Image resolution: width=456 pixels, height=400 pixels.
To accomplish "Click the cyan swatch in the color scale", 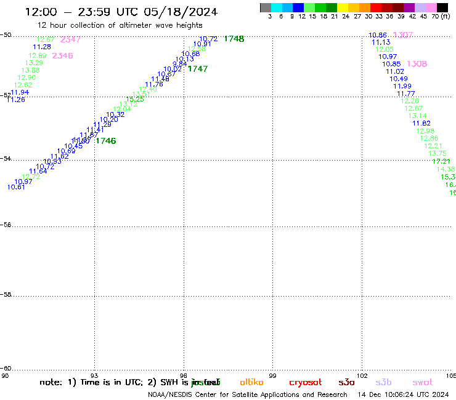I will 277,7.
